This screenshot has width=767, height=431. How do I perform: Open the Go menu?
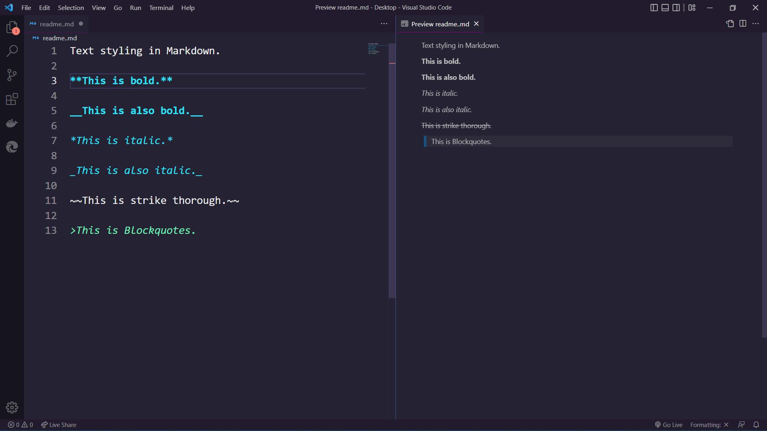[117, 8]
